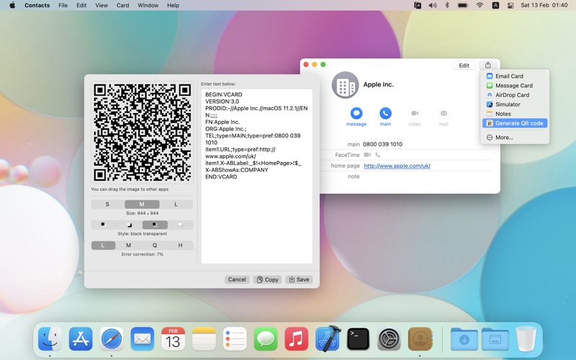Click the mail action icon

pos(444,113)
